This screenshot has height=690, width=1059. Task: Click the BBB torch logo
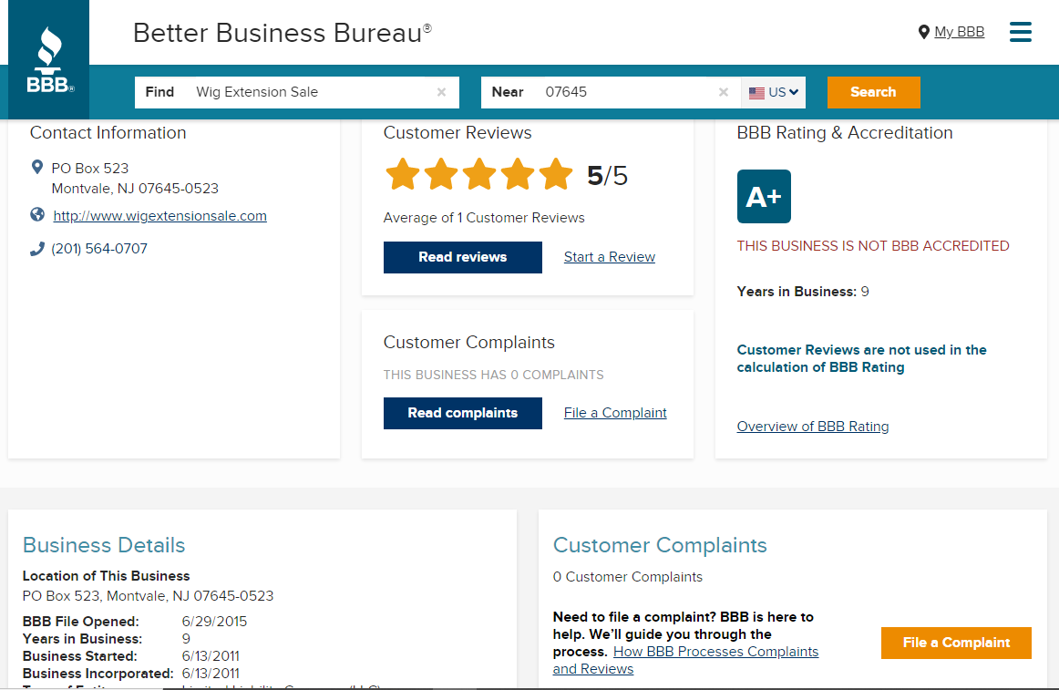pyautogui.click(x=49, y=59)
